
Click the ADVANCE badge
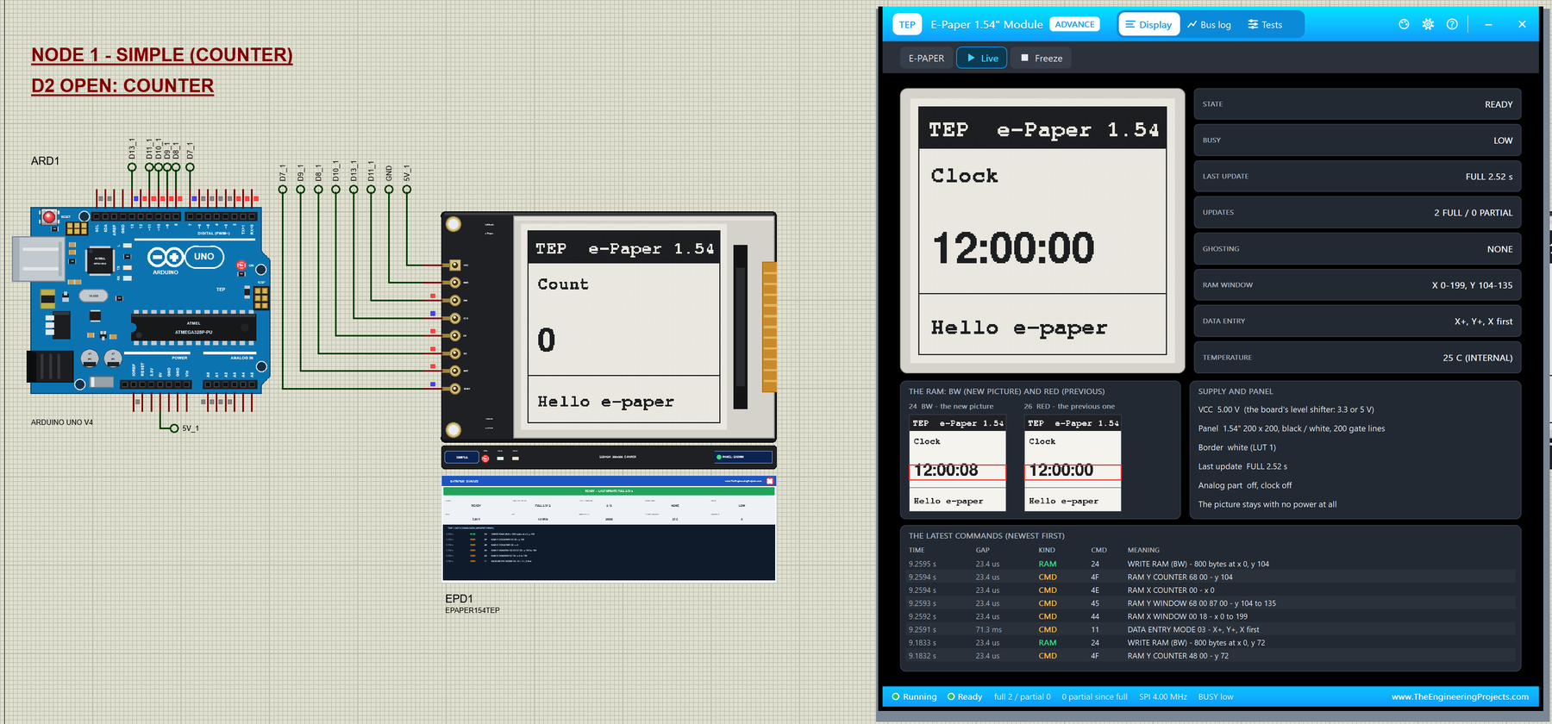[x=1074, y=24]
